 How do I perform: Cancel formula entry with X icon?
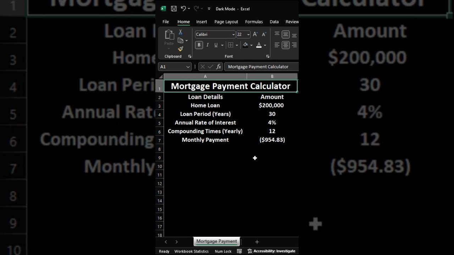203,67
